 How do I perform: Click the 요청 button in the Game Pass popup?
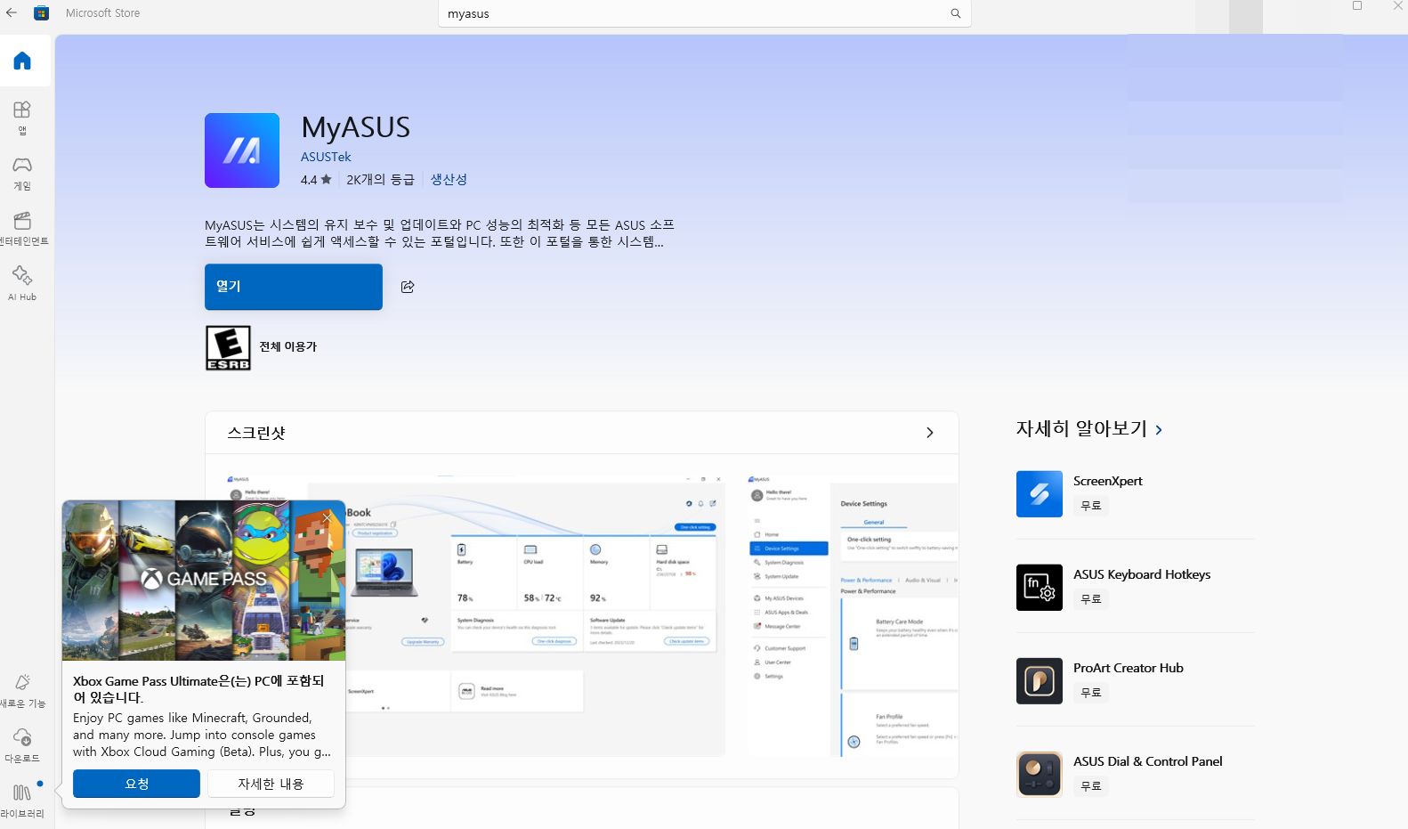[136, 784]
